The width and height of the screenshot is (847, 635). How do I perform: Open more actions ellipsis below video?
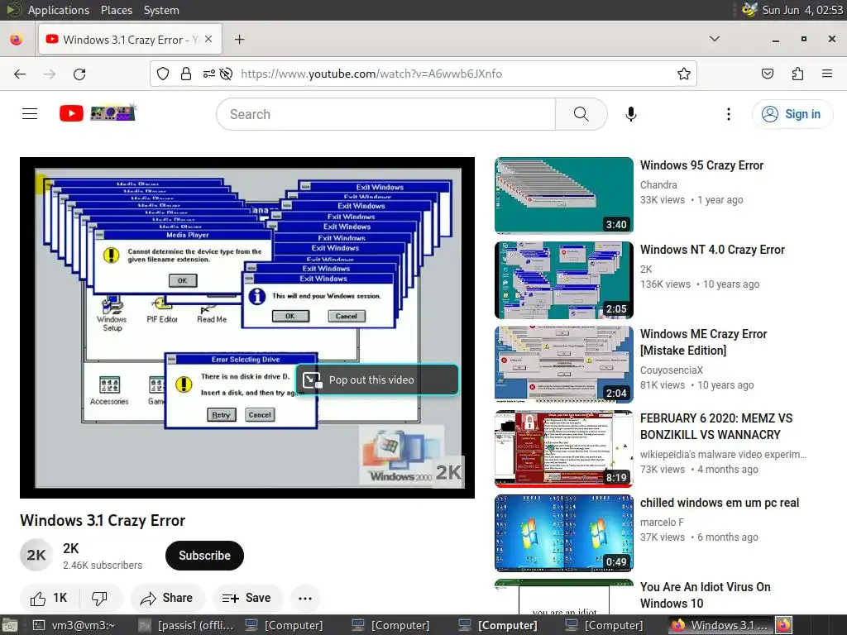click(305, 598)
